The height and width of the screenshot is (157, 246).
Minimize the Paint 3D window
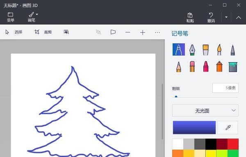point(211,5)
